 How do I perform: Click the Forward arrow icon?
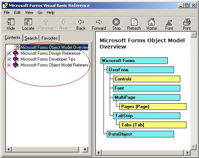pos(99,22)
